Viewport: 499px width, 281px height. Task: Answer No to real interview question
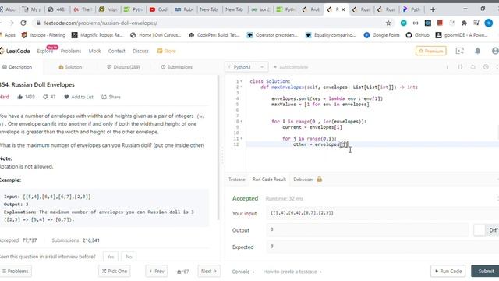point(129,257)
